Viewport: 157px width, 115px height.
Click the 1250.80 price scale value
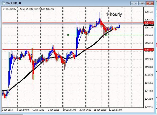[149, 67]
